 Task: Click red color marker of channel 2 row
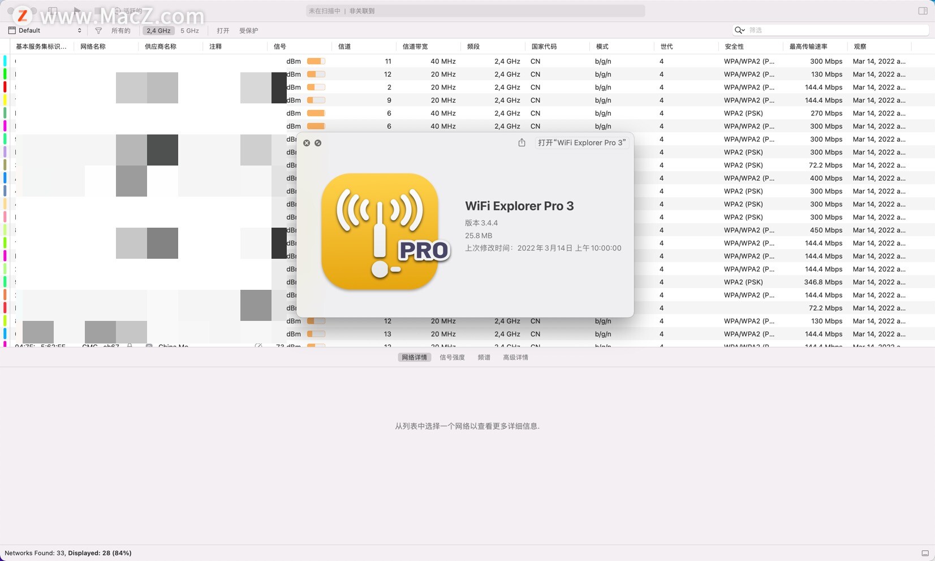(5, 87)
